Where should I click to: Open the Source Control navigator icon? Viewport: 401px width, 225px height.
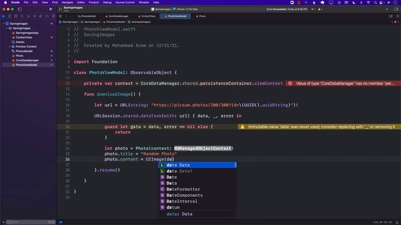click(10, 16)
